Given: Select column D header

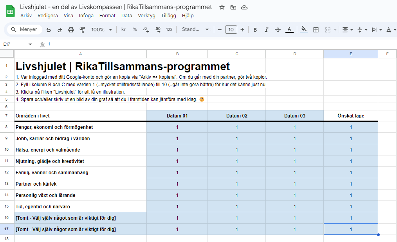Looking at the screenshot, I should pyautogui.click(x=295, y=54).
